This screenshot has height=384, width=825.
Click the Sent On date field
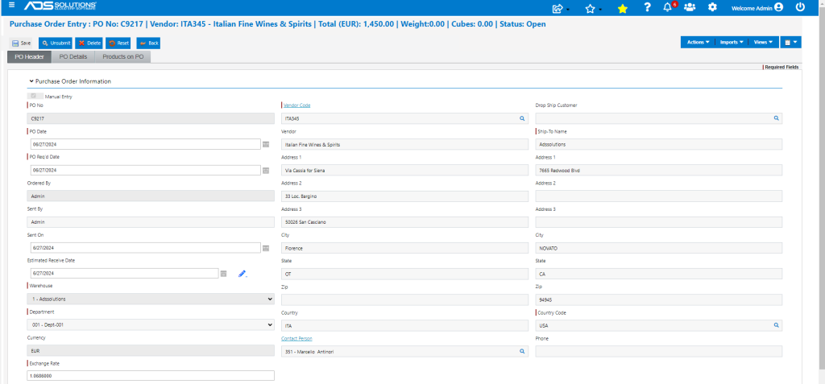pyautogui.click(x=146, y=248)
